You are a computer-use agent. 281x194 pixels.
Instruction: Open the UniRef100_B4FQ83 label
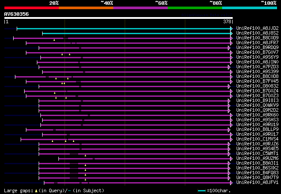(x=257, y=173)
